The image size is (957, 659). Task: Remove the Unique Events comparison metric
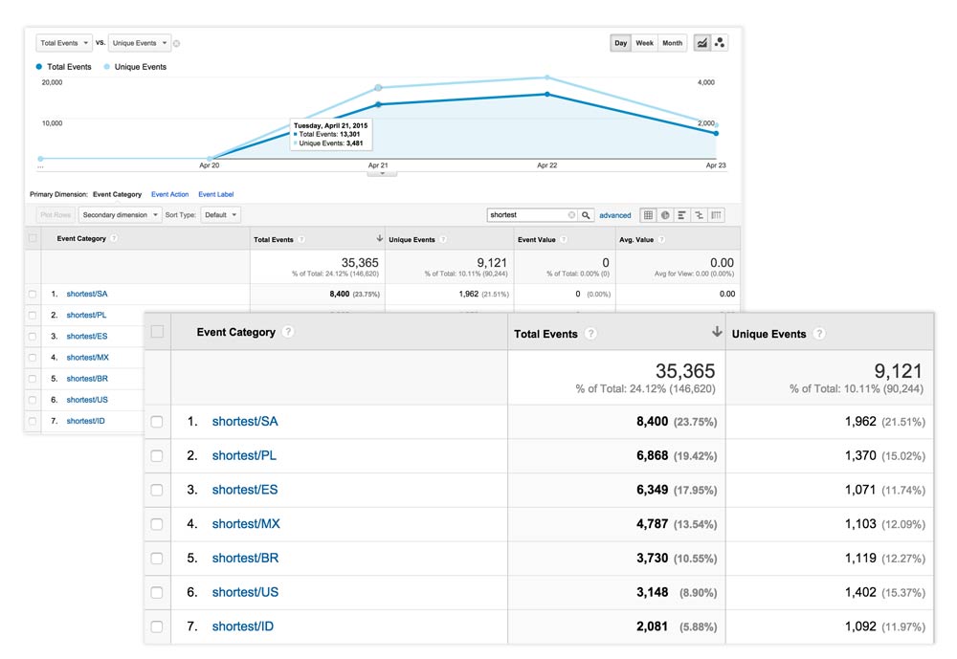pos(177,43)
